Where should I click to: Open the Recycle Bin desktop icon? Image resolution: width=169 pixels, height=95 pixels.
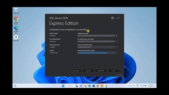click(x=16, y=11)
